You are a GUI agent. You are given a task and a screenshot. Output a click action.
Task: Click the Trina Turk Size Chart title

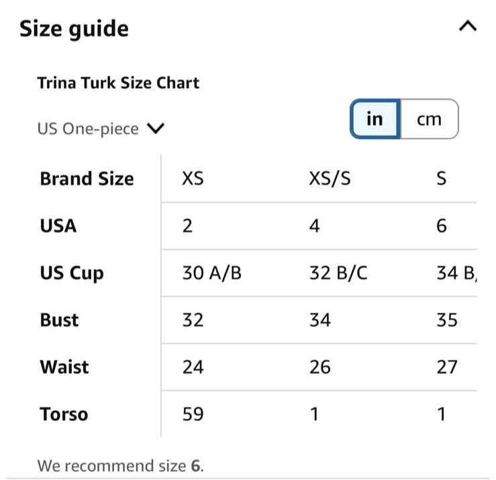[x=118, y=83]
